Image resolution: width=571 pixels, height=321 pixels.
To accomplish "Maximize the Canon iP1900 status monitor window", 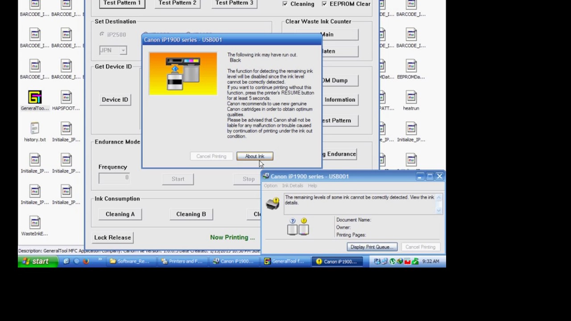I will [x=430, y=177].
